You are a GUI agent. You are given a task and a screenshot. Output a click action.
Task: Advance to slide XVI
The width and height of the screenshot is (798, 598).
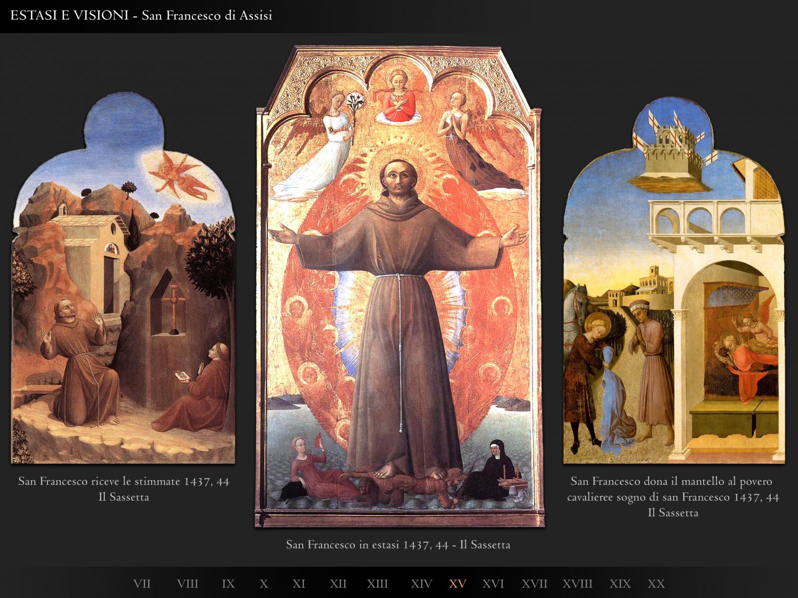pyautogui.click(x=493, y=584)
